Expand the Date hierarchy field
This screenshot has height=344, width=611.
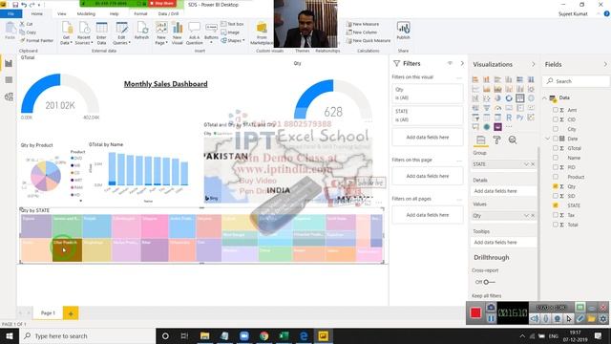(x=547, y=139)
